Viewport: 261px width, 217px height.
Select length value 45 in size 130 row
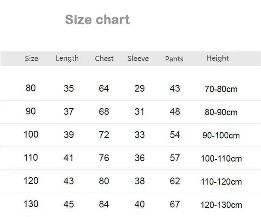(69, 204)
